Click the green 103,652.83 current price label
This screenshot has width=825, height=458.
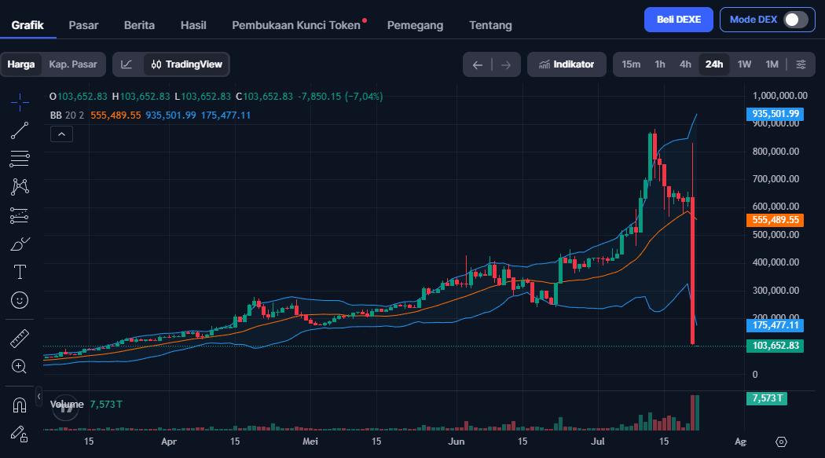click(x=775, y=346)
